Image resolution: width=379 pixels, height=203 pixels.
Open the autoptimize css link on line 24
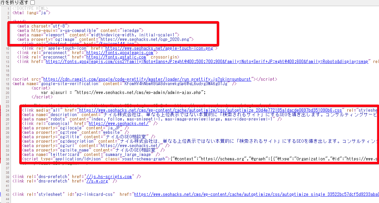pos(210,110)
